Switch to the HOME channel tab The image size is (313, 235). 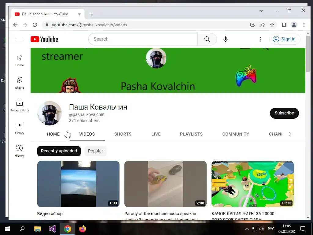pyautogui.click(x=53, y=134)
